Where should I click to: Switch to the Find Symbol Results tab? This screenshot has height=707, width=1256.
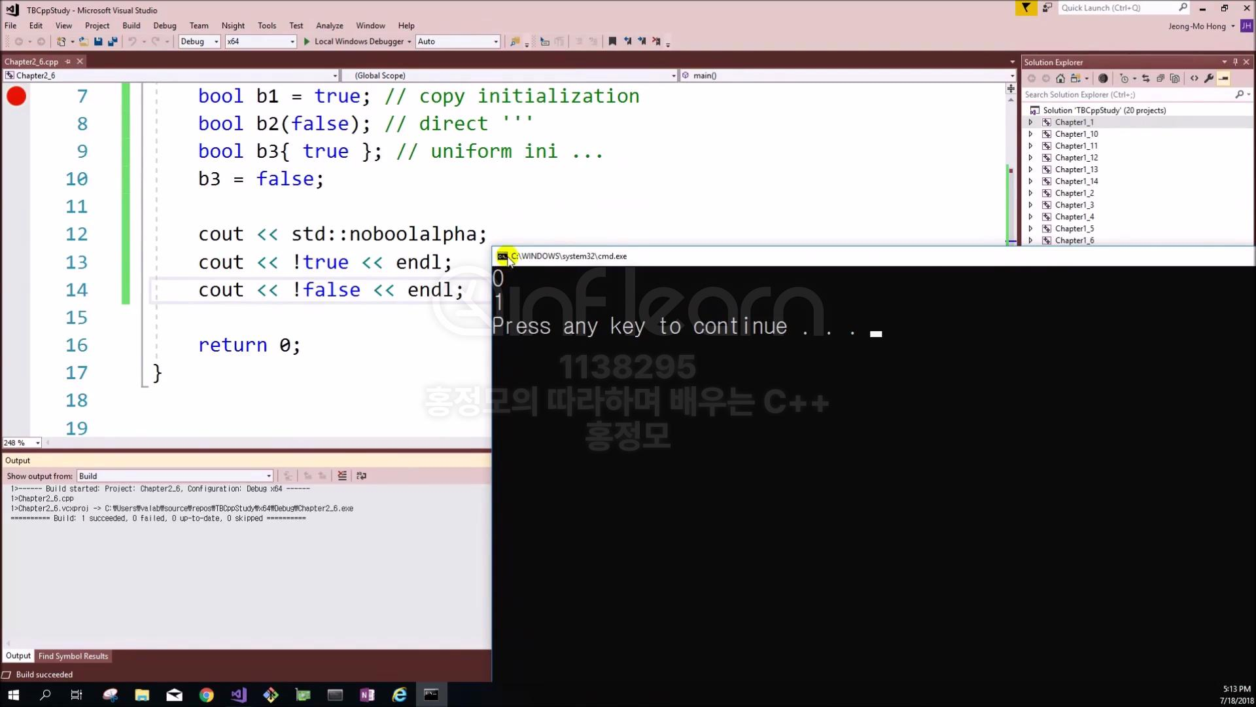tap(73, 656)
